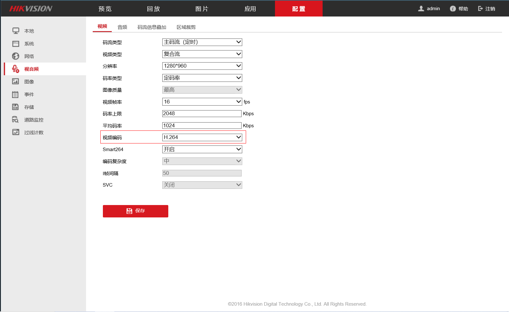The width and height of the screenshot is (509, 312).
Task: Click the 帮助 help link text
Action: (463, 9)
